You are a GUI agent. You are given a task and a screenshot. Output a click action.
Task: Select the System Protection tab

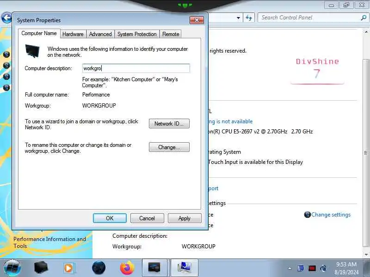click(x=137, y=34)
